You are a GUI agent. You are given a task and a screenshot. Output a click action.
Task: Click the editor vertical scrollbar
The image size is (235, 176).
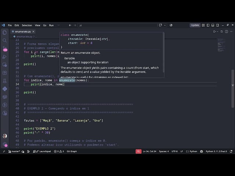[232, 89]
